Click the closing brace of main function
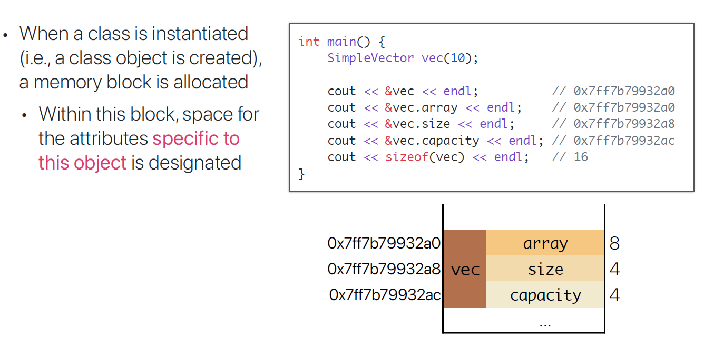This screenshot has height=337, width=704. [301, 173]
